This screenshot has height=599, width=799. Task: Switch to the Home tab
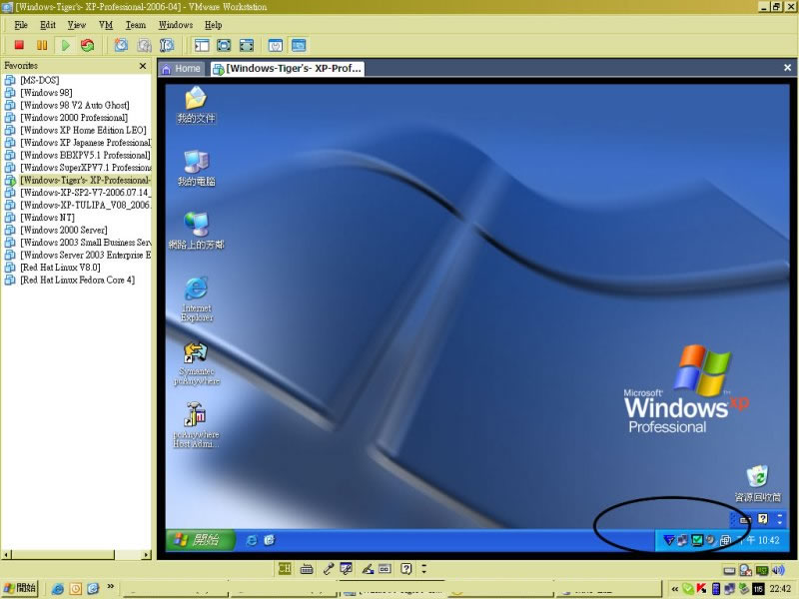(x=182, y=69)
